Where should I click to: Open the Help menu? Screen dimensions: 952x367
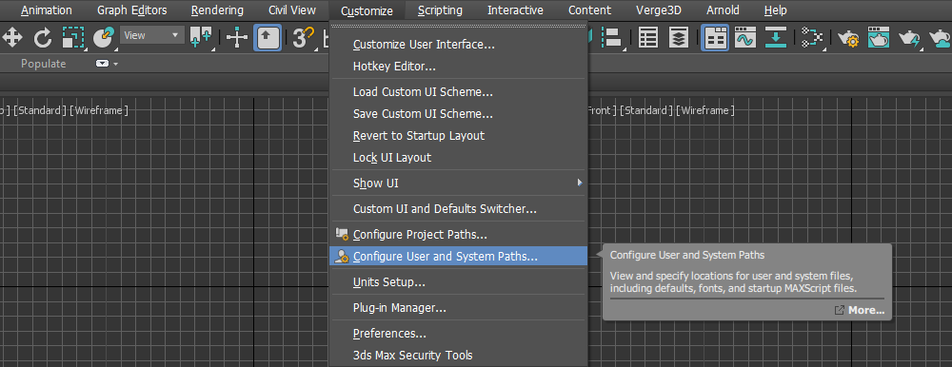(x=775, y=10)
